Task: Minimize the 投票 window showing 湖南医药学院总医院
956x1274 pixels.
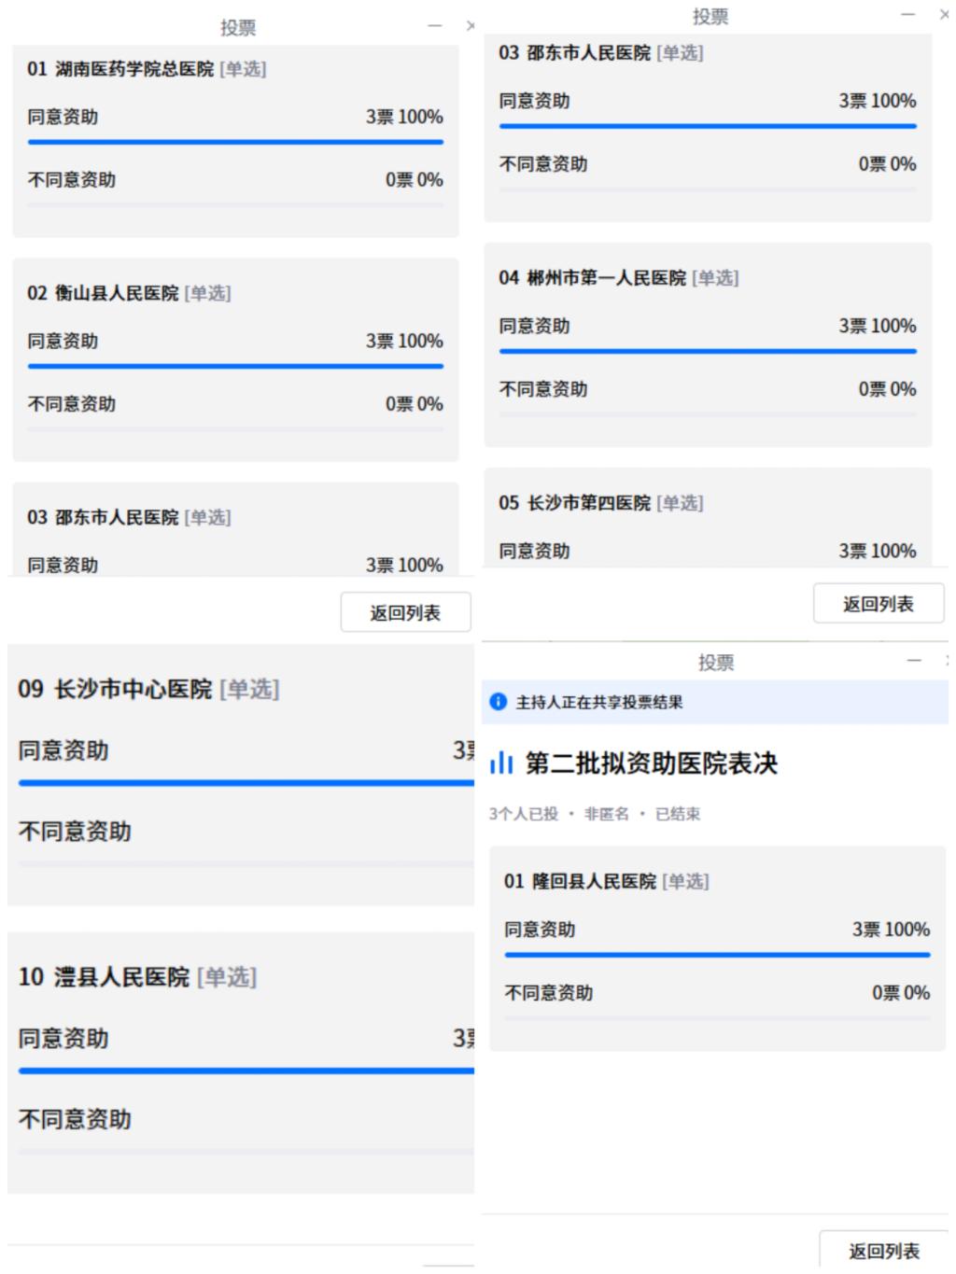Action: coord(435,26)
